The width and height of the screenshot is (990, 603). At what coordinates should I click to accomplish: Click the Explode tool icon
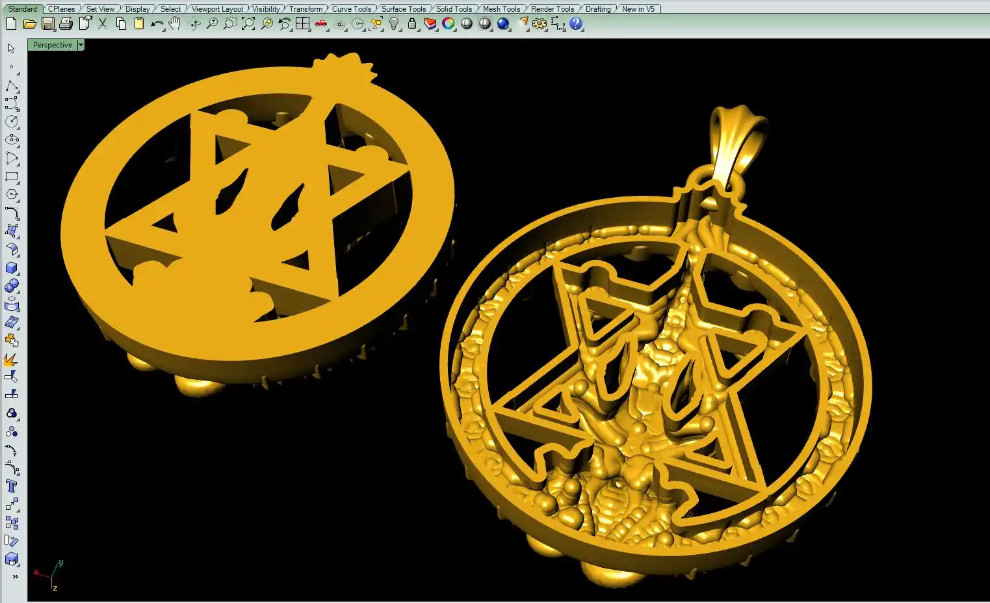[x=12, y=359]
